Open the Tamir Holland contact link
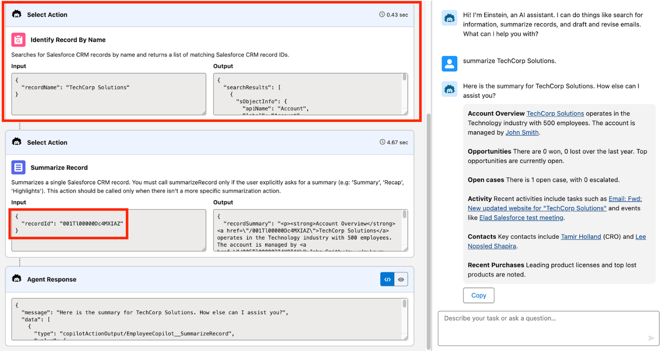This screenshot has width=663, height=351. pos(581,237)
